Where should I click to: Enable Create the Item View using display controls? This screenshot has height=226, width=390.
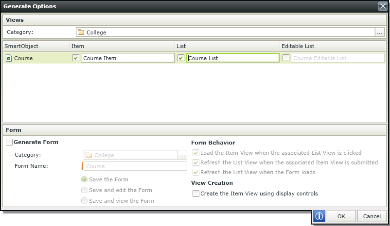196,194
